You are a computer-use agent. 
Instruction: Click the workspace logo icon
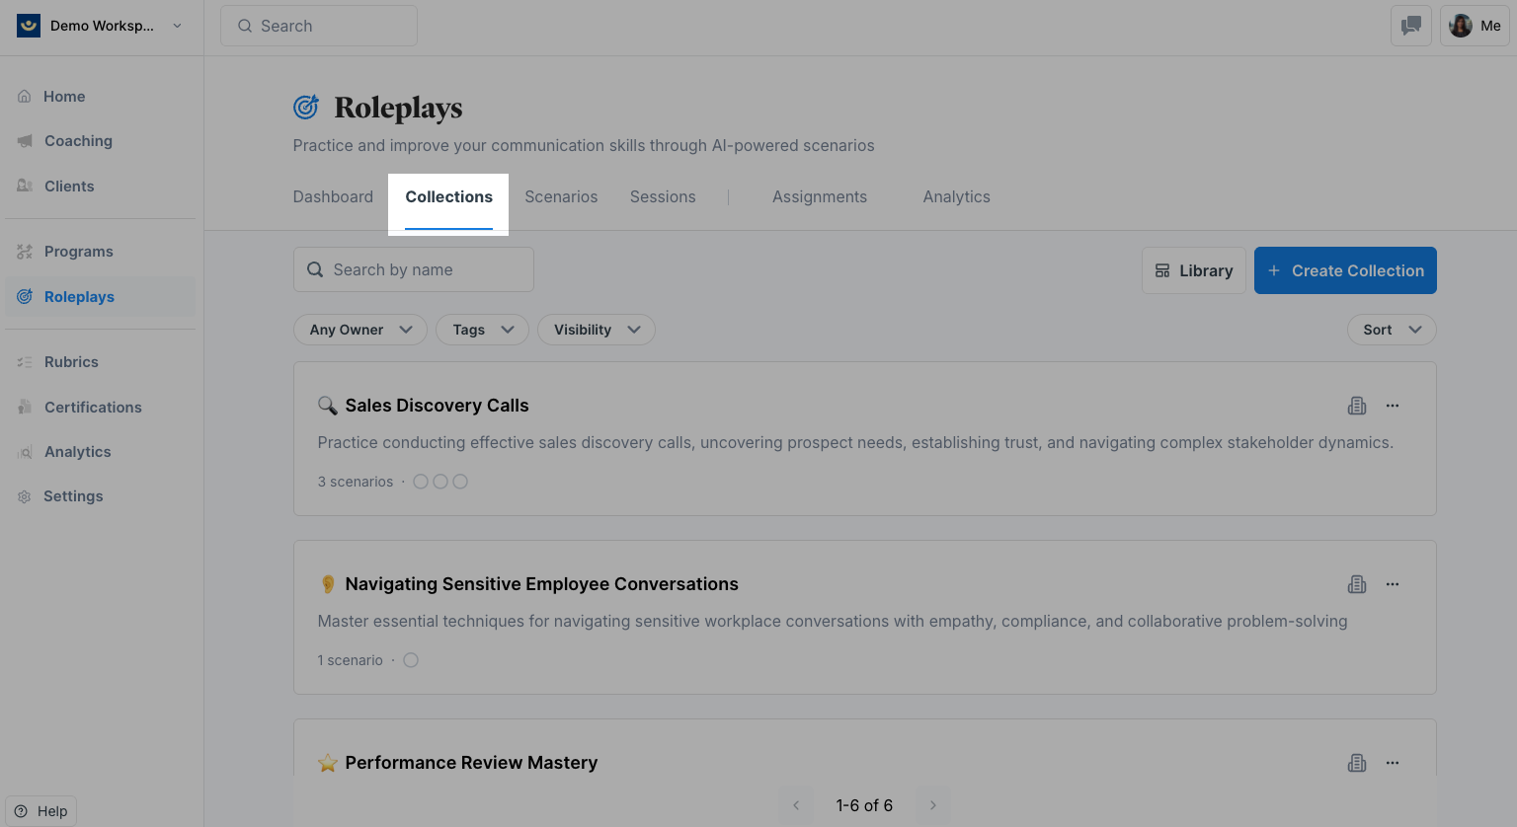[x=29, y=26]
